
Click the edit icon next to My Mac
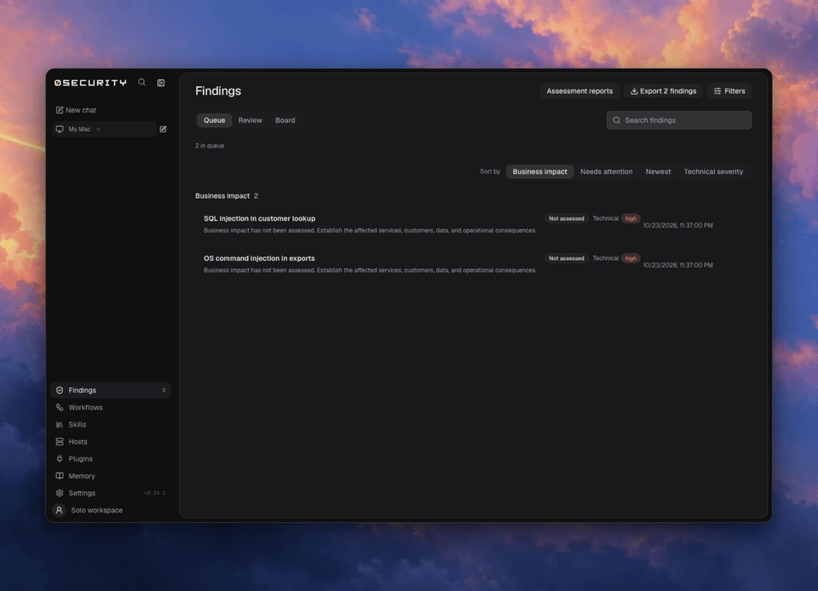164,129
